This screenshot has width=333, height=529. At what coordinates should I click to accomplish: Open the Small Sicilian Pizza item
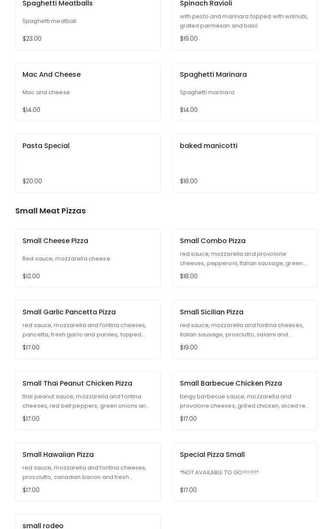click(x=245, y=330)
